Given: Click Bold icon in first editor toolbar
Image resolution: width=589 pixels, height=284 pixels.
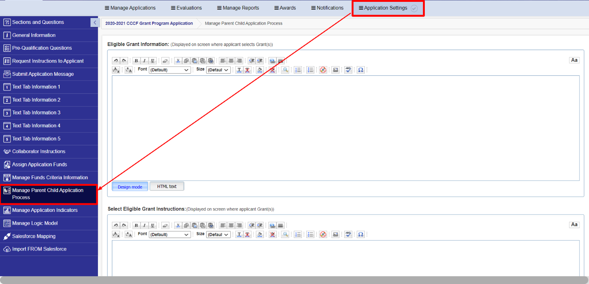Looking at the screenshot, I should click(136, 61).
